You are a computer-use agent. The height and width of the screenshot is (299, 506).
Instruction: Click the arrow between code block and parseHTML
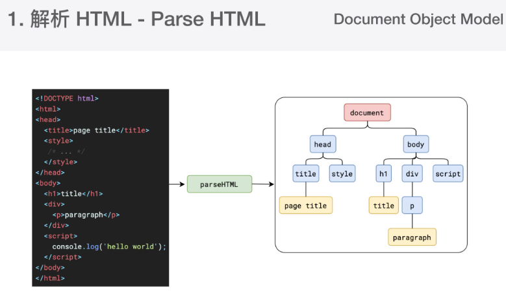click(177, 184)
